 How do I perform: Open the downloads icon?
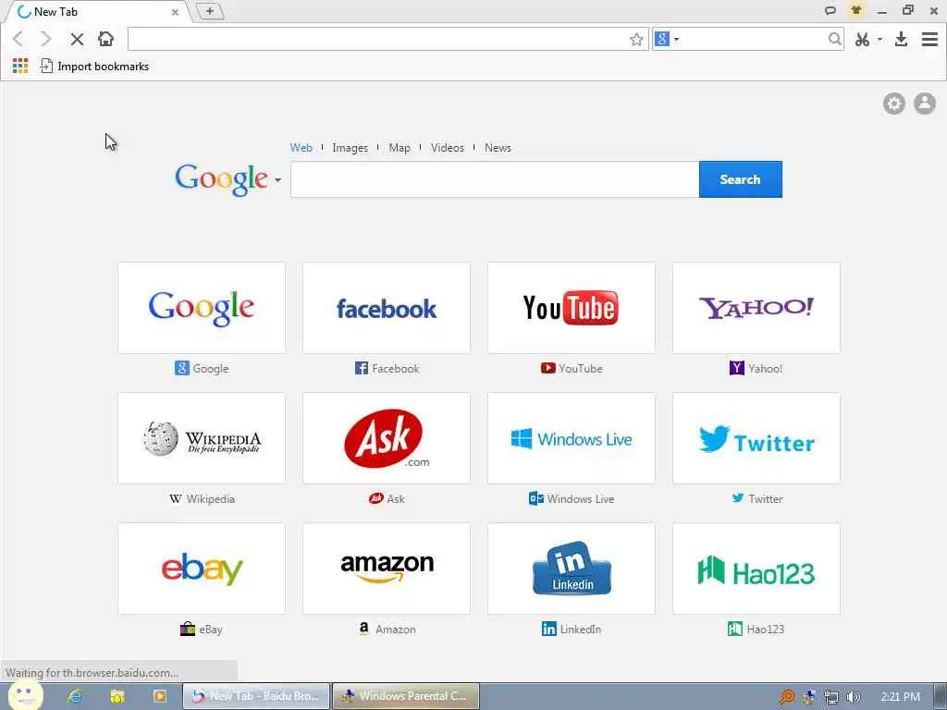coord(901,39)
